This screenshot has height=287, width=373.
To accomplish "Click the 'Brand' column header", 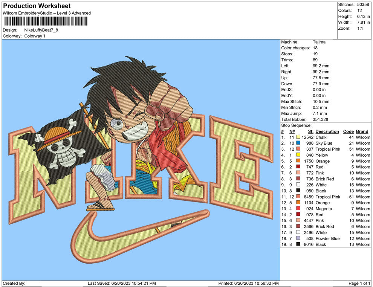I will [362, 131].
